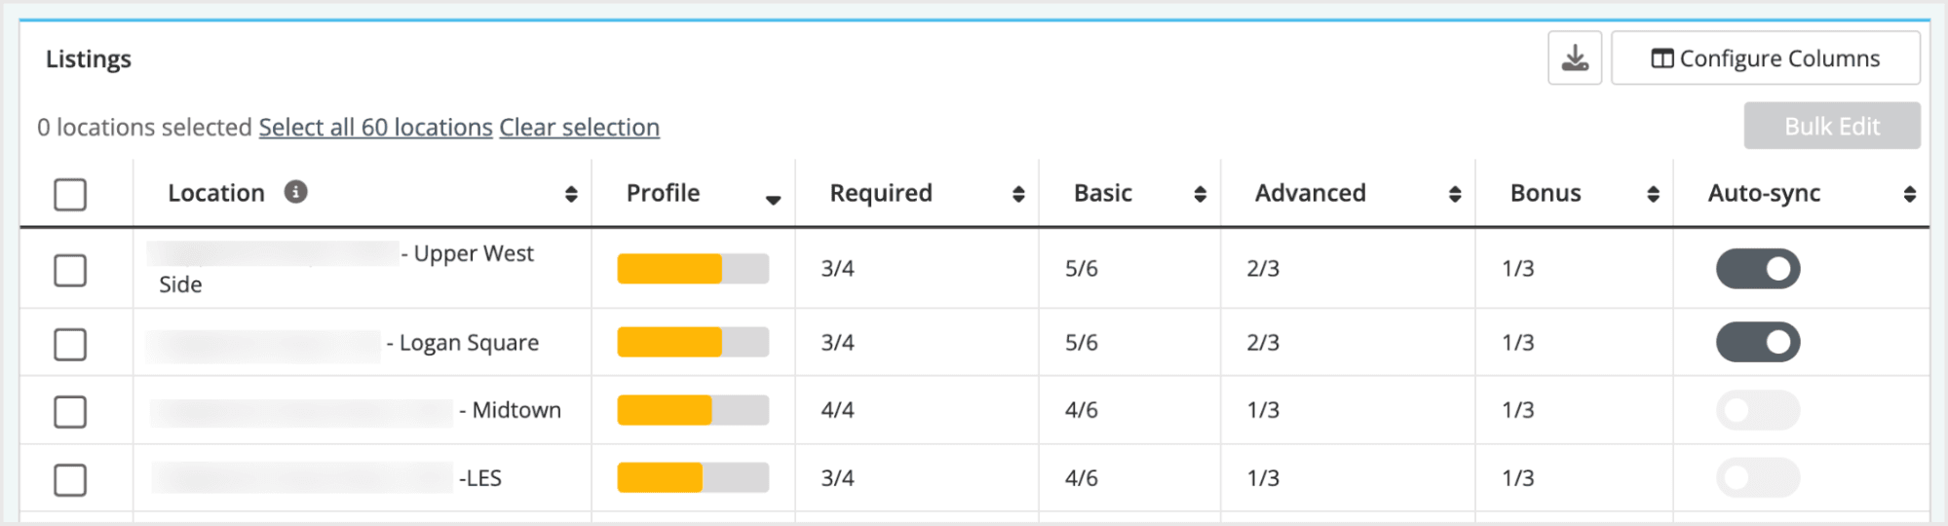Tick the Midtown row checkbox
The height and width of the screenshot is (526, 1948).
70,411
